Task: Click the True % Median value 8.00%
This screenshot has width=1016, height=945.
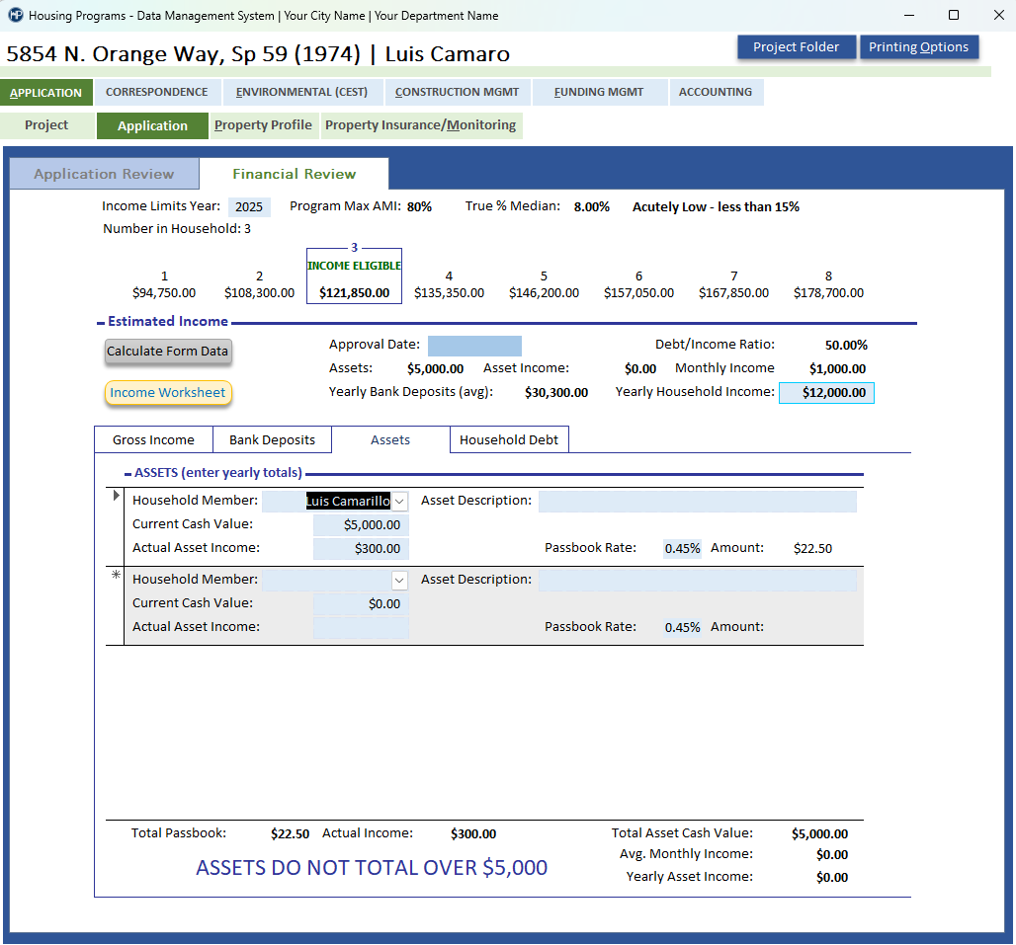Action: [592, 207]
